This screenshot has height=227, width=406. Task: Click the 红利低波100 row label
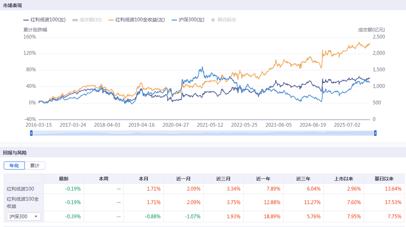click(x=20, y=189)
